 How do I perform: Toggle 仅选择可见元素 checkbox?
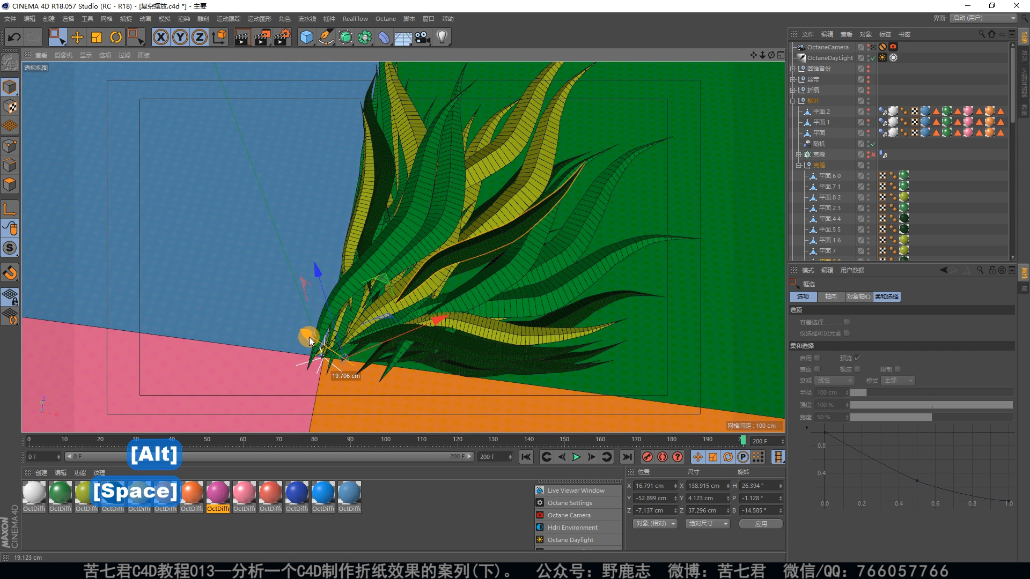click(847, 333)
